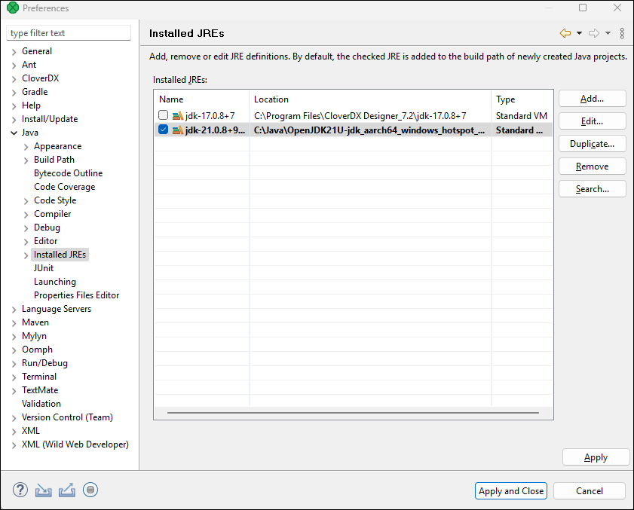Click the jdk-17.0.8+7 JRE icon

tap(175, 115)
